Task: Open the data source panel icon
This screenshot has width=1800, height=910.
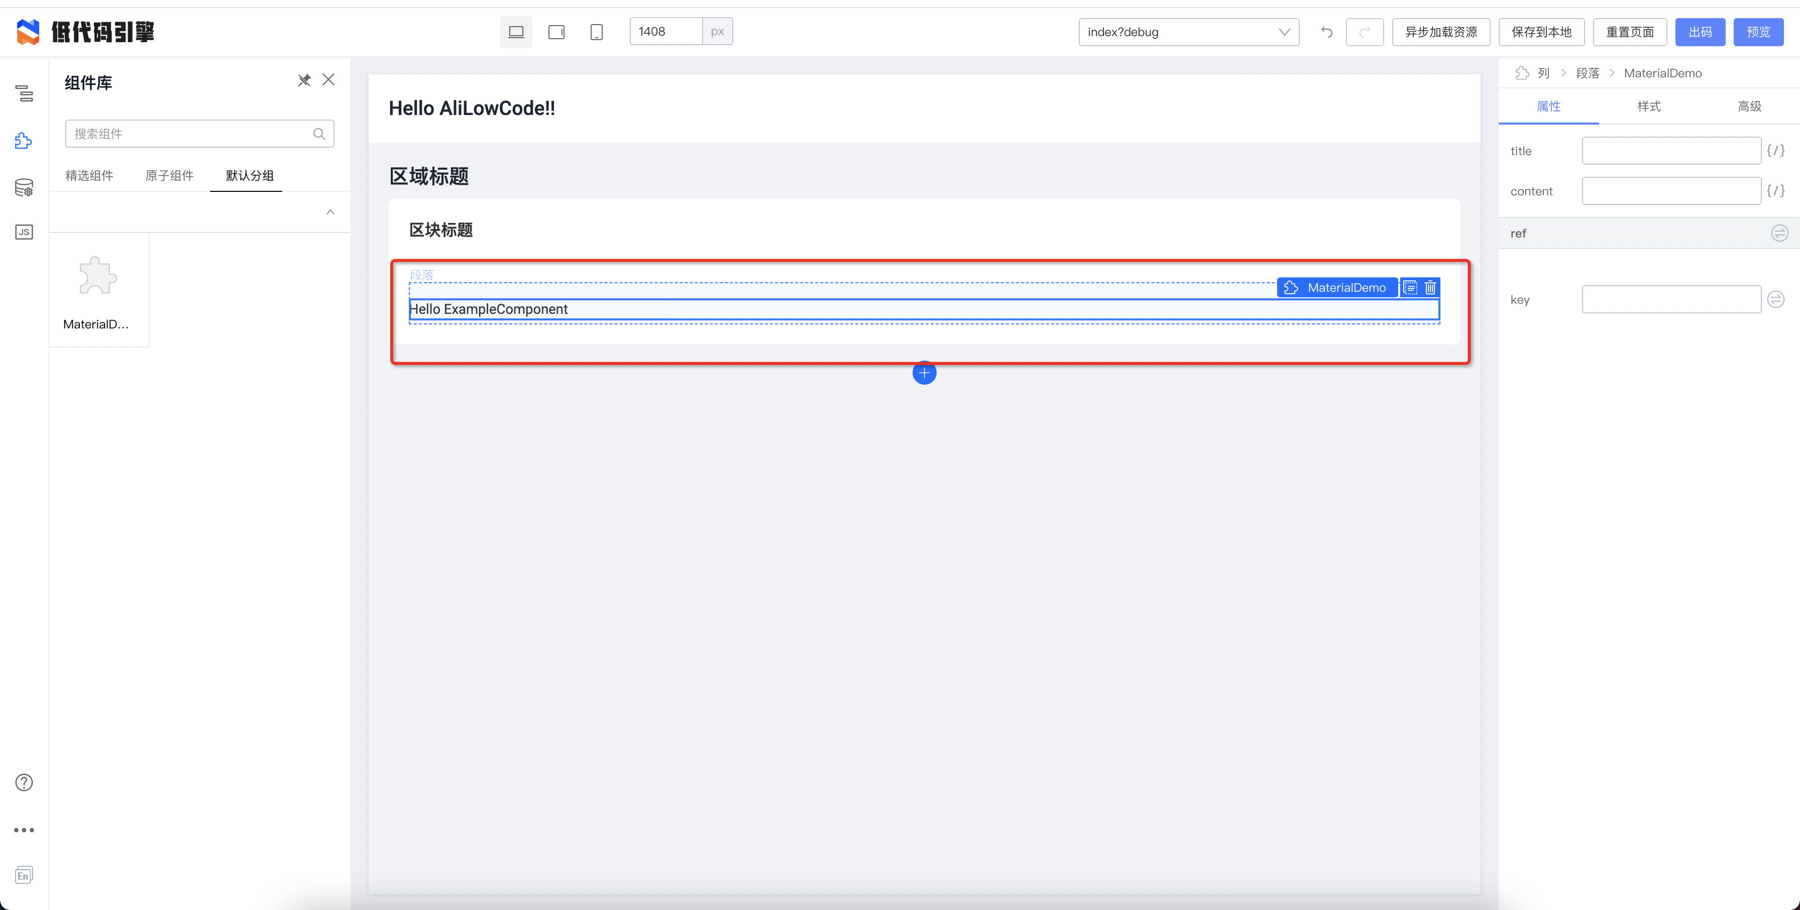Action: point(24,187)
